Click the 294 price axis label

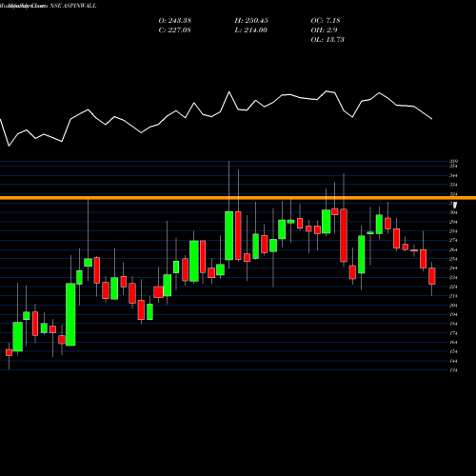click(x=453, y=222)
